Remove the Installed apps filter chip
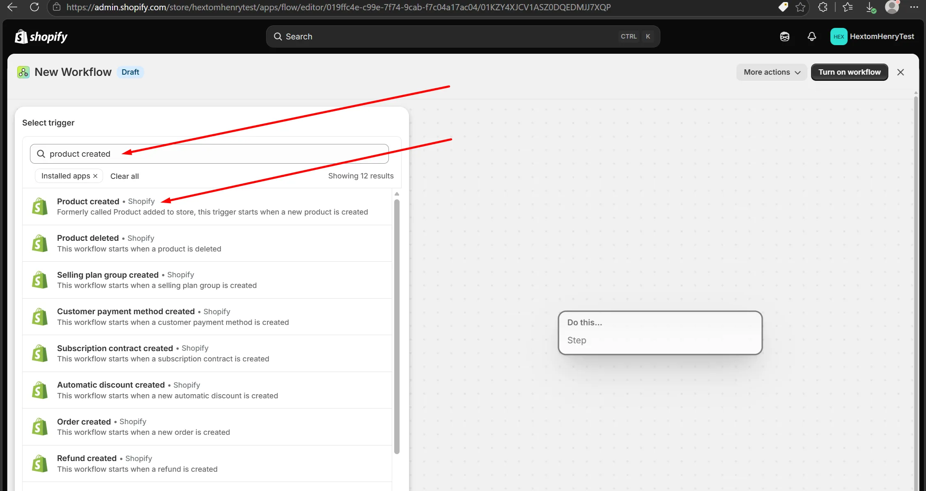The width and height of the screenshot is (926, 491). 95,176
